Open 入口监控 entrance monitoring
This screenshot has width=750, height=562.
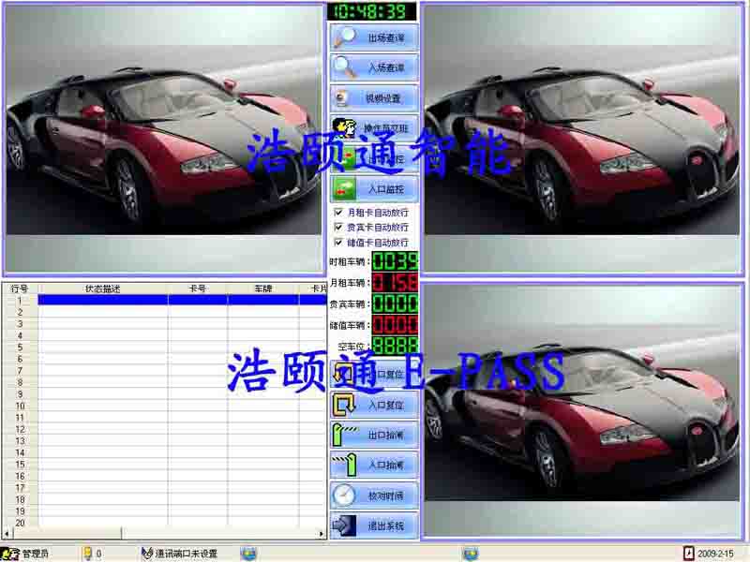374,189
